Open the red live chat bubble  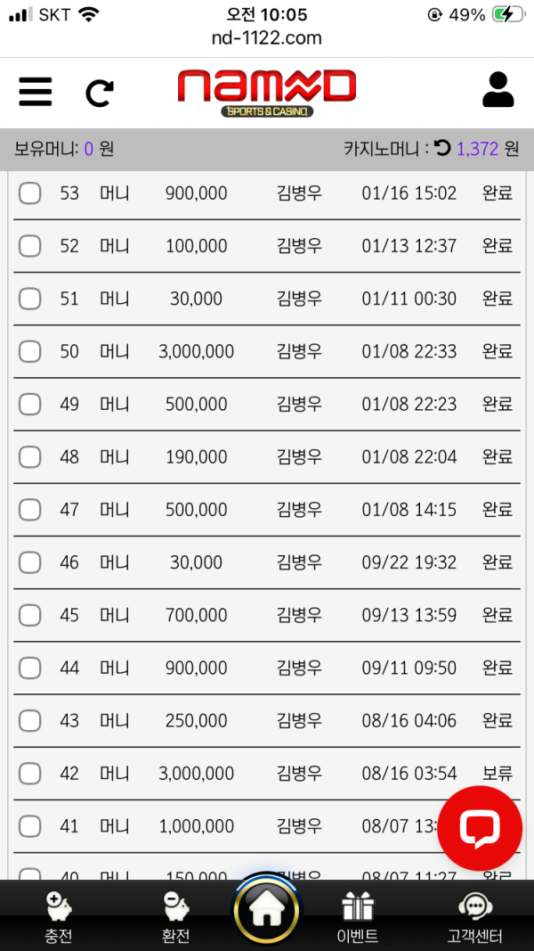tap(479, 828)
